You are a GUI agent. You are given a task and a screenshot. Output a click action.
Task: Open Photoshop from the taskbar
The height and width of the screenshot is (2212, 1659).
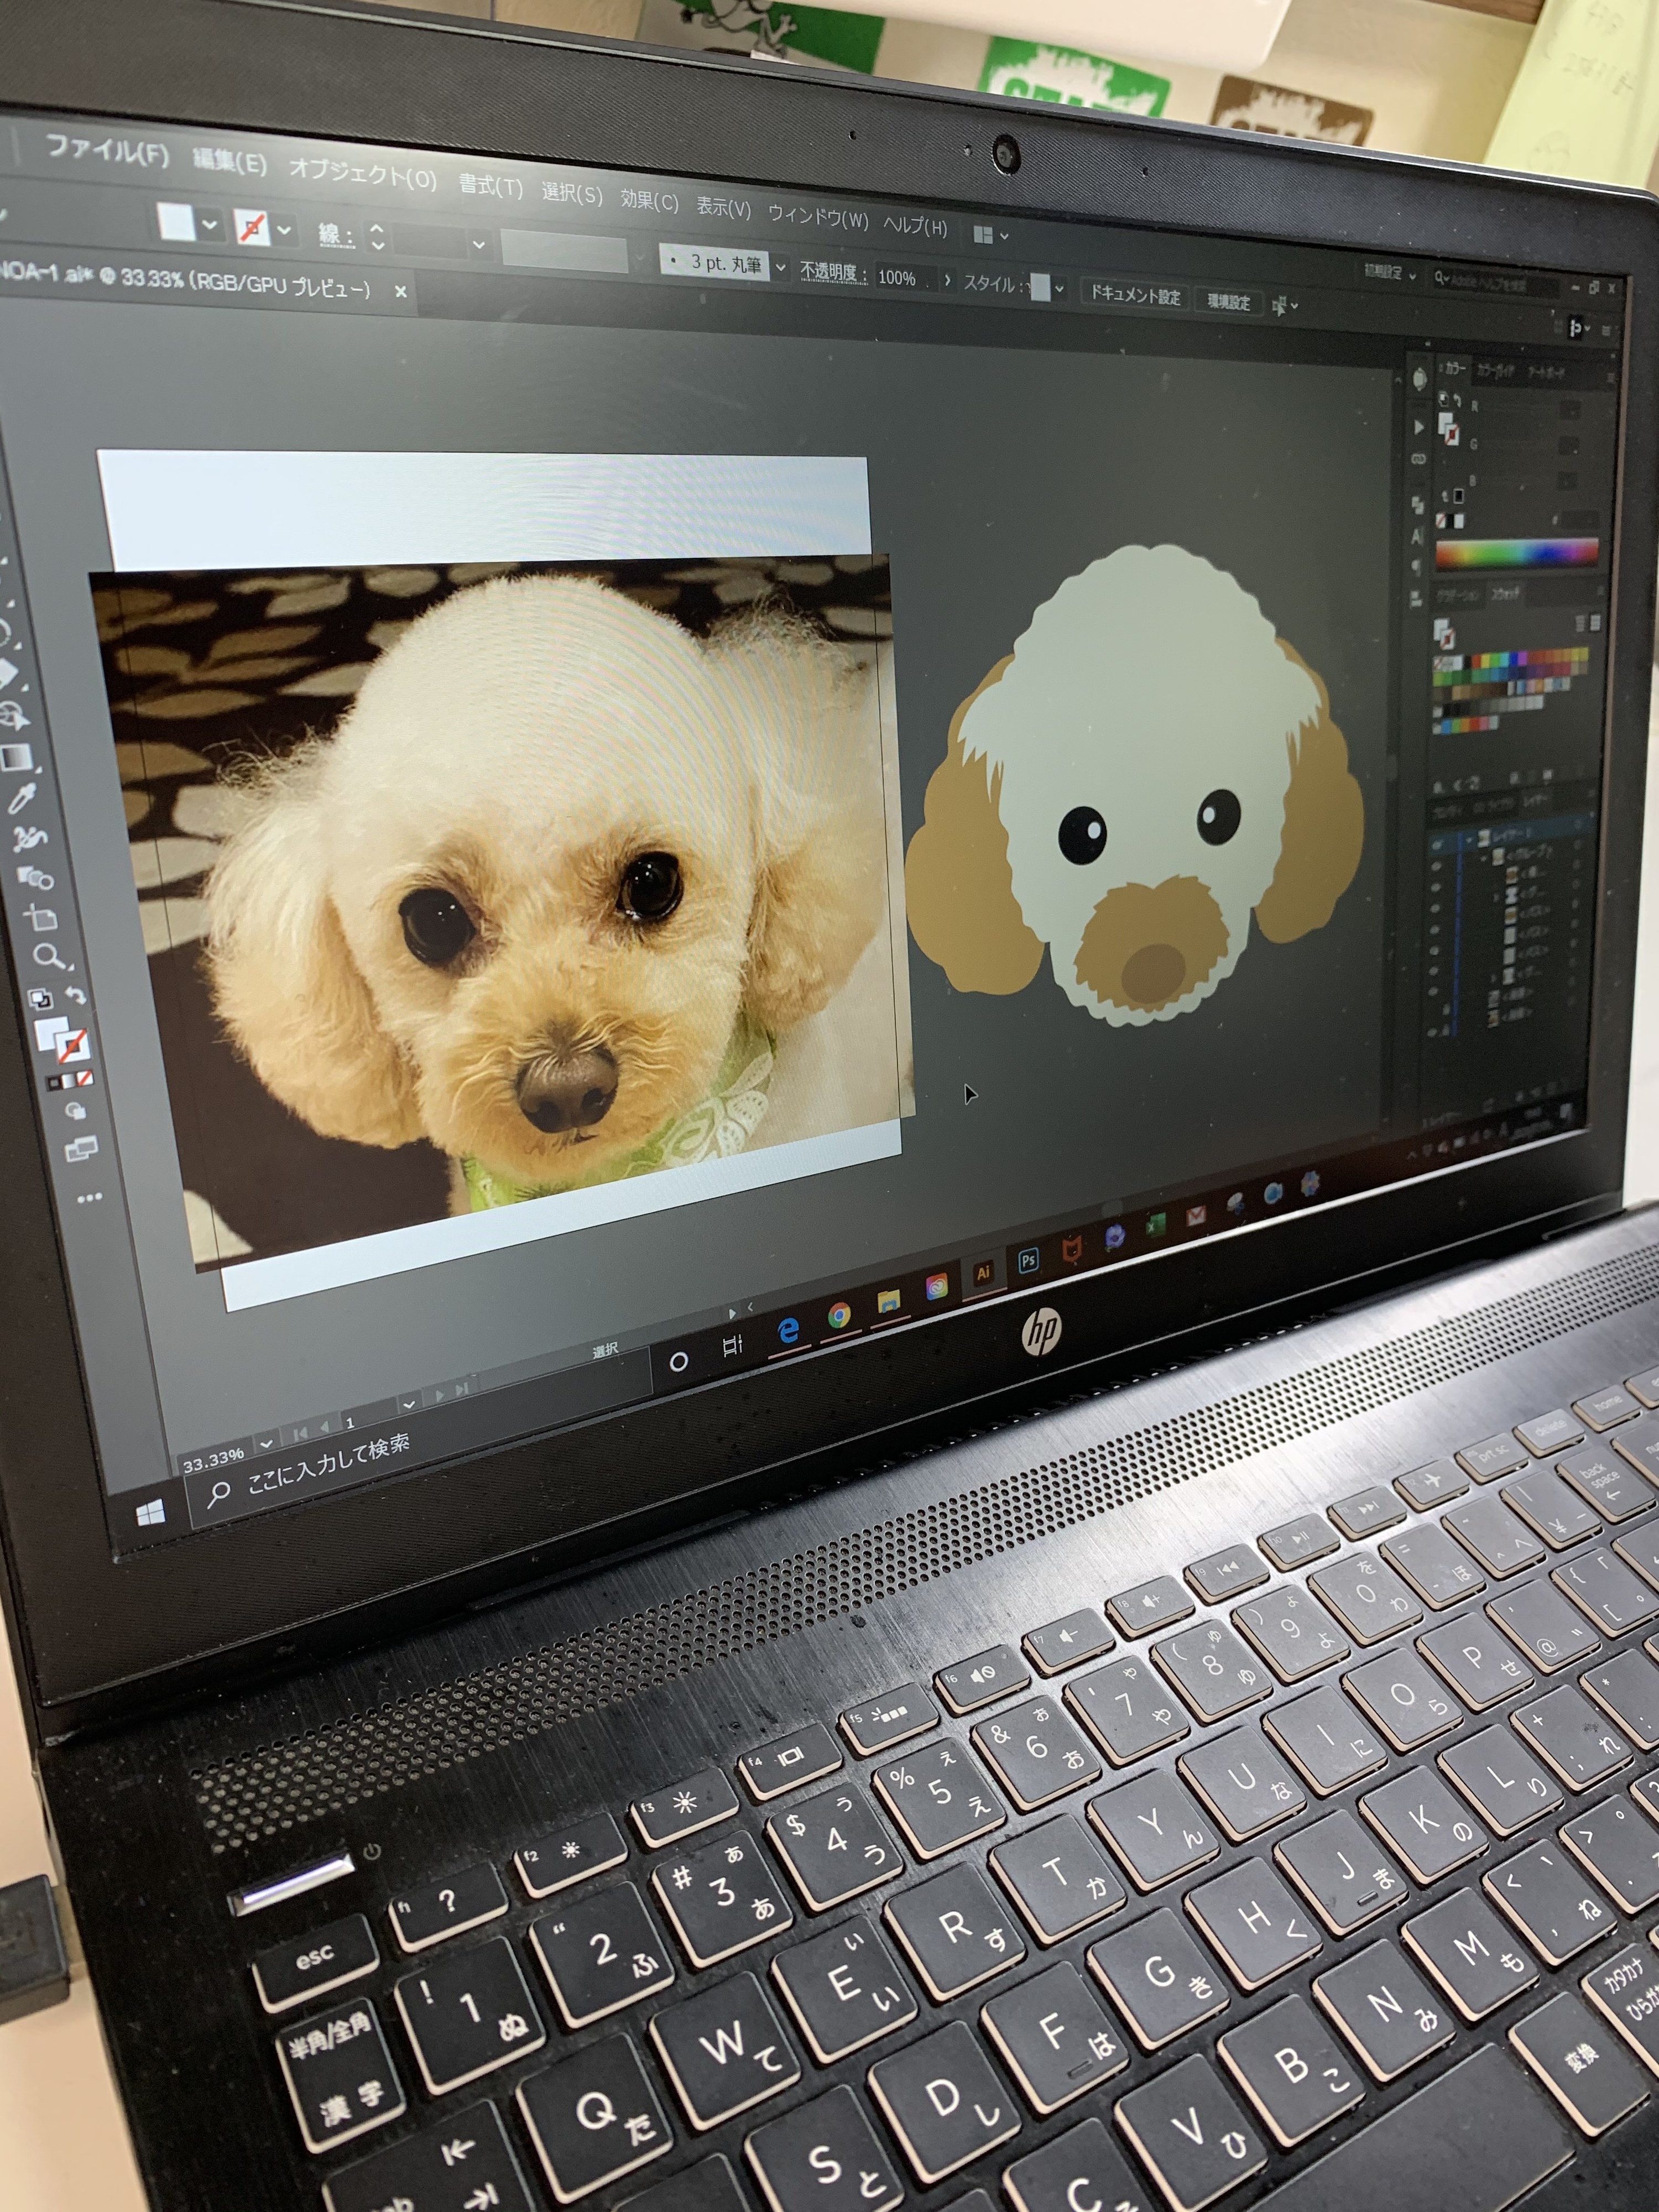pos(1028,1261)
